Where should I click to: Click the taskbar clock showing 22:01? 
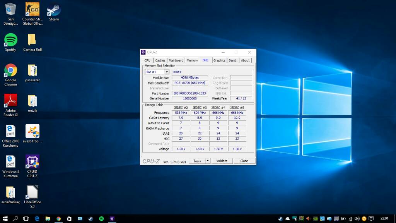point(384,219)
